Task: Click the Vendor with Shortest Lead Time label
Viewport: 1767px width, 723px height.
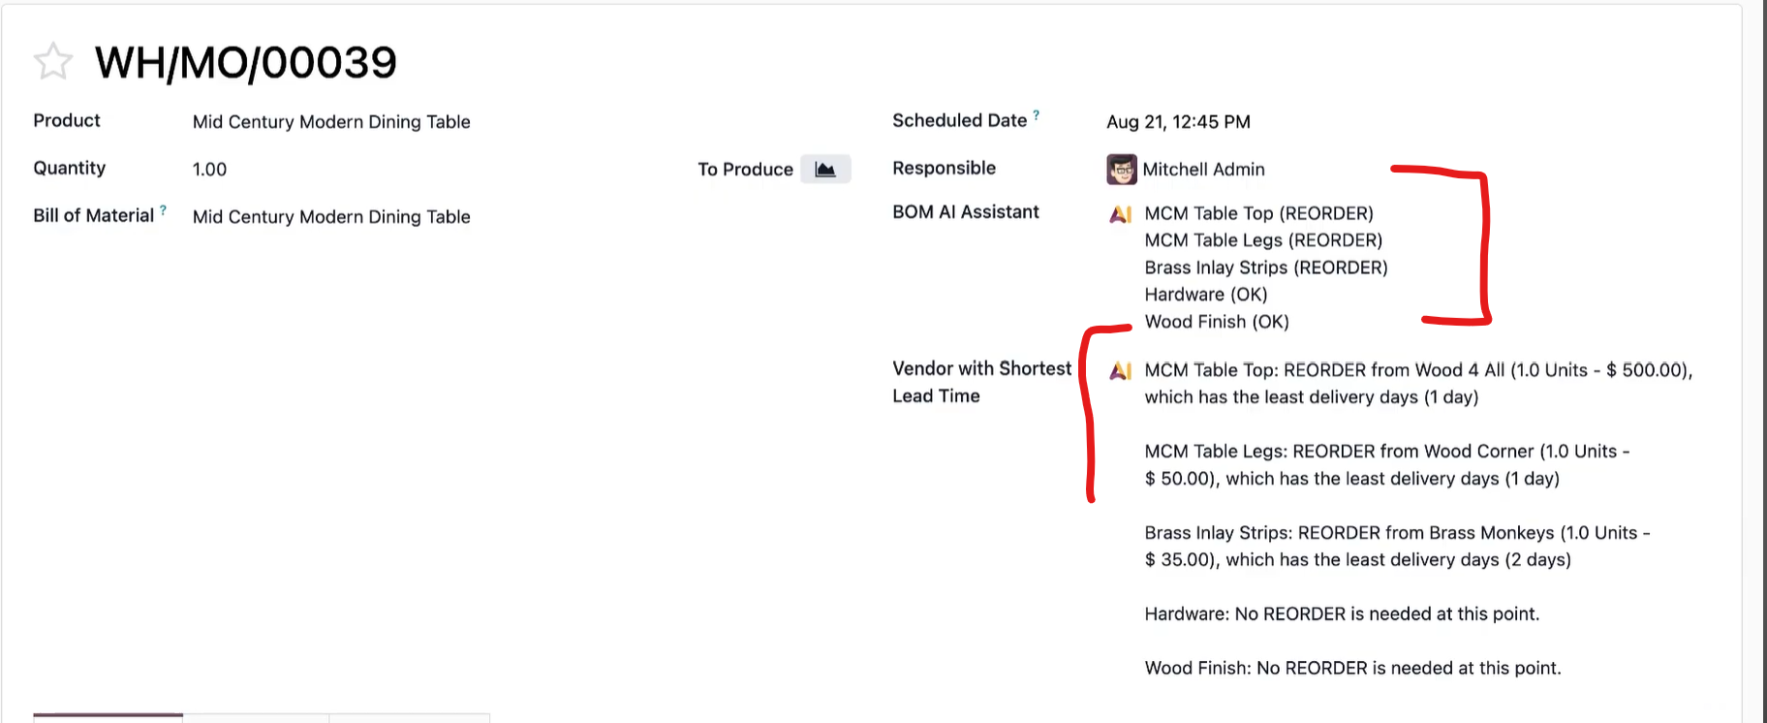Action: point(981,382)
